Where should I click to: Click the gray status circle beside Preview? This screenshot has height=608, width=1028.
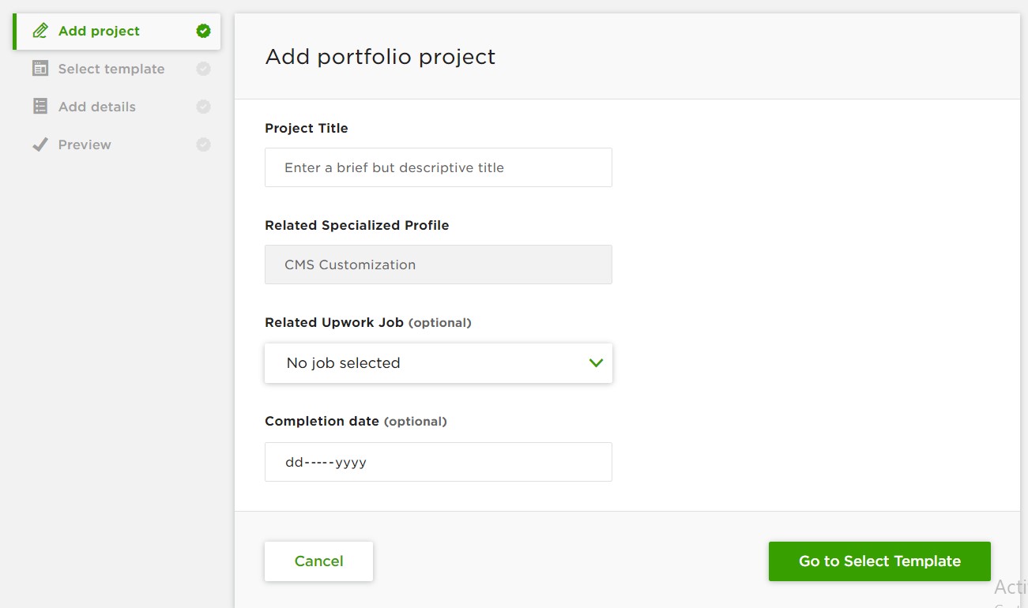pyautogui.click(x=203, y=144)
